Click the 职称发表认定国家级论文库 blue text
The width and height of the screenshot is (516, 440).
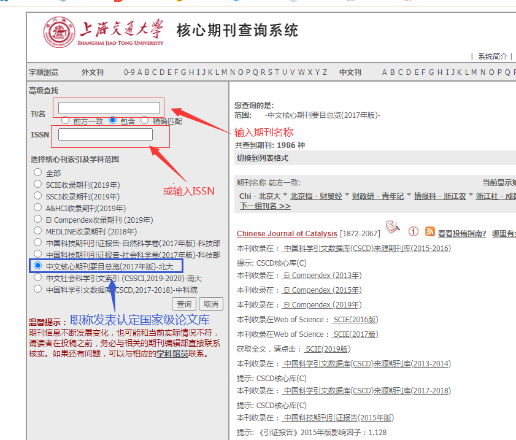coord(140,320)
